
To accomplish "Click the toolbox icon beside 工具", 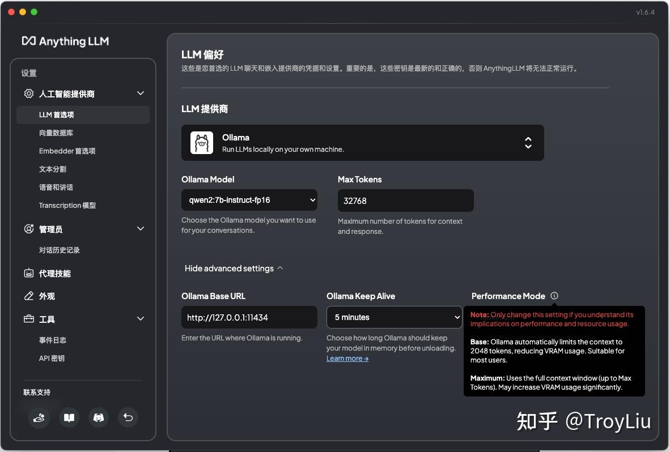I will (29, 319).
